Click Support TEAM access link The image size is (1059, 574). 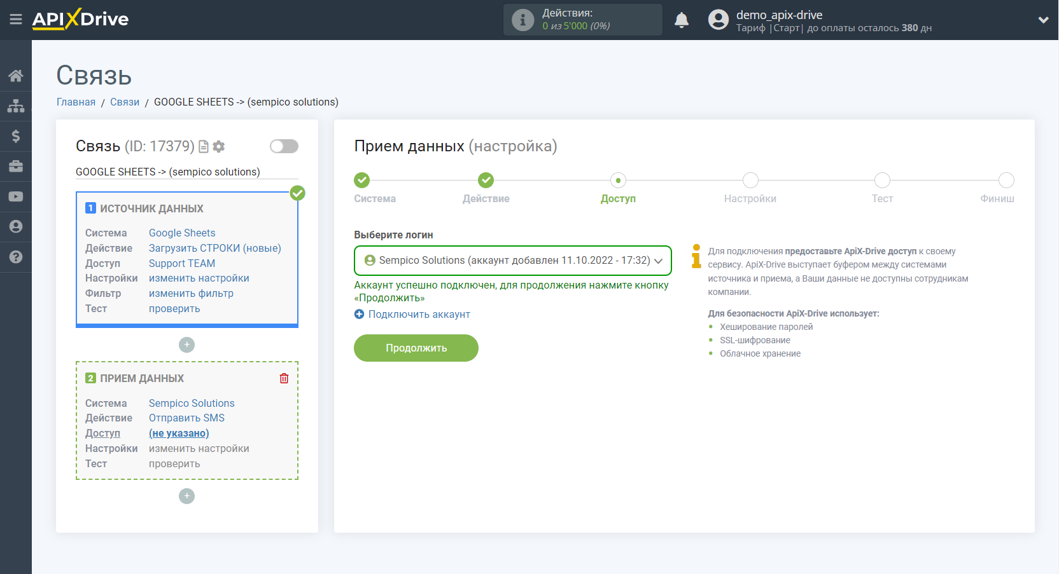[x=182, y=264]
